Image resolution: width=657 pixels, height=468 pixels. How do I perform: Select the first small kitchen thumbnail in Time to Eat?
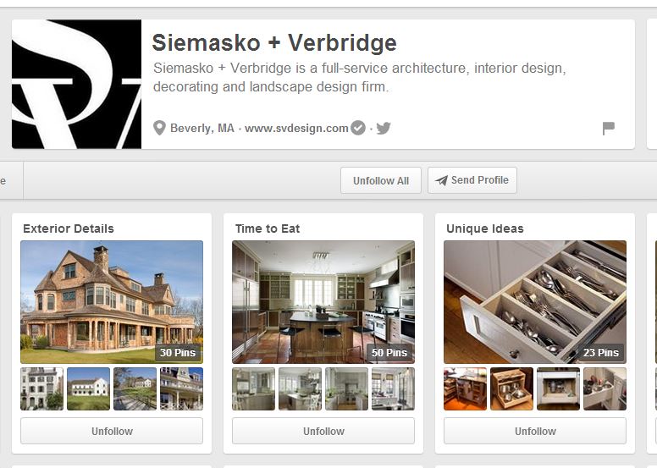coord(253,388)
